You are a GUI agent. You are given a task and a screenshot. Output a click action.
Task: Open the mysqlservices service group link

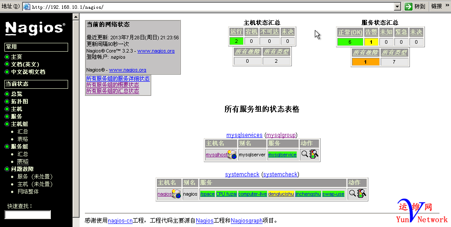pyautogui.click(x=245, y=135)
